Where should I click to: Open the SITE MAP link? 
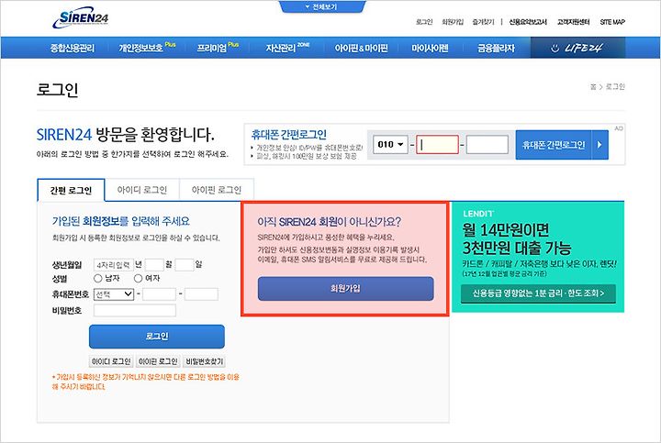coord(612,22)
